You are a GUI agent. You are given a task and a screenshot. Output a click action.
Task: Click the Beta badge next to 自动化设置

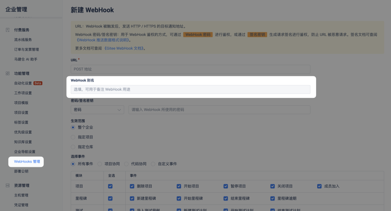point(38,83)
